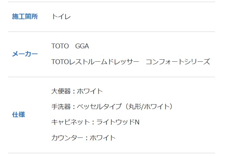Select ホワイト next to カウンター

pyautogui.click(x=103, y=138)
